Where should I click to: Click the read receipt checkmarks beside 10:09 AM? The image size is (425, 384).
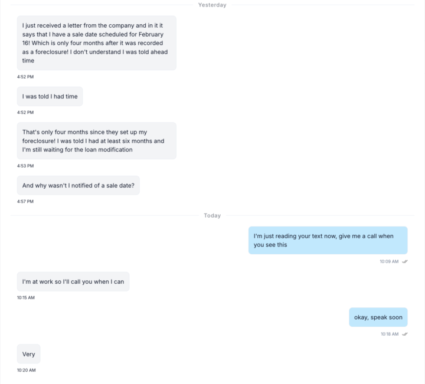[x=405, y=261]
